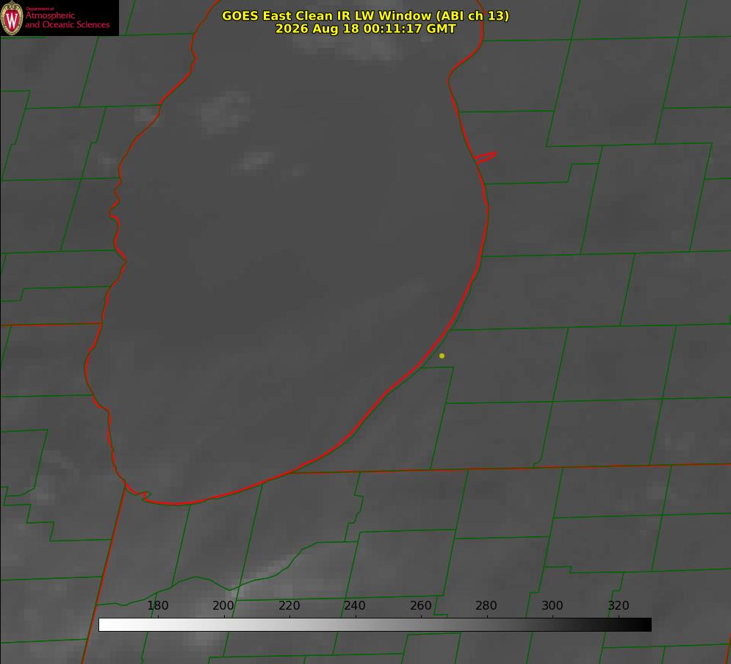Image resolution: width=731 pixels, height=664 pixels.
Task: Click the colorbar label '260'
Action: pyautogui.click(x=420, y=605)
